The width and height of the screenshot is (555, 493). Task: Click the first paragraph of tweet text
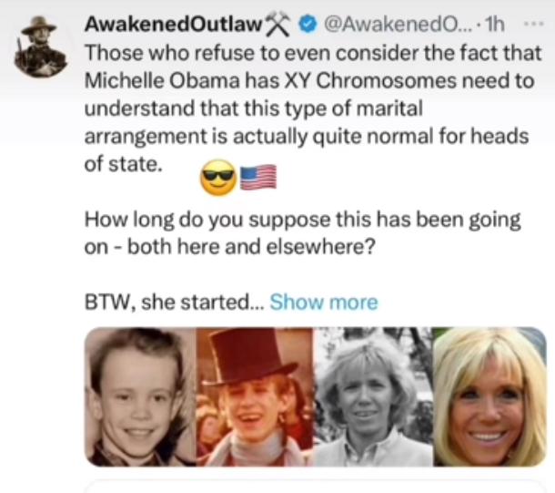[x=313, y=108]
